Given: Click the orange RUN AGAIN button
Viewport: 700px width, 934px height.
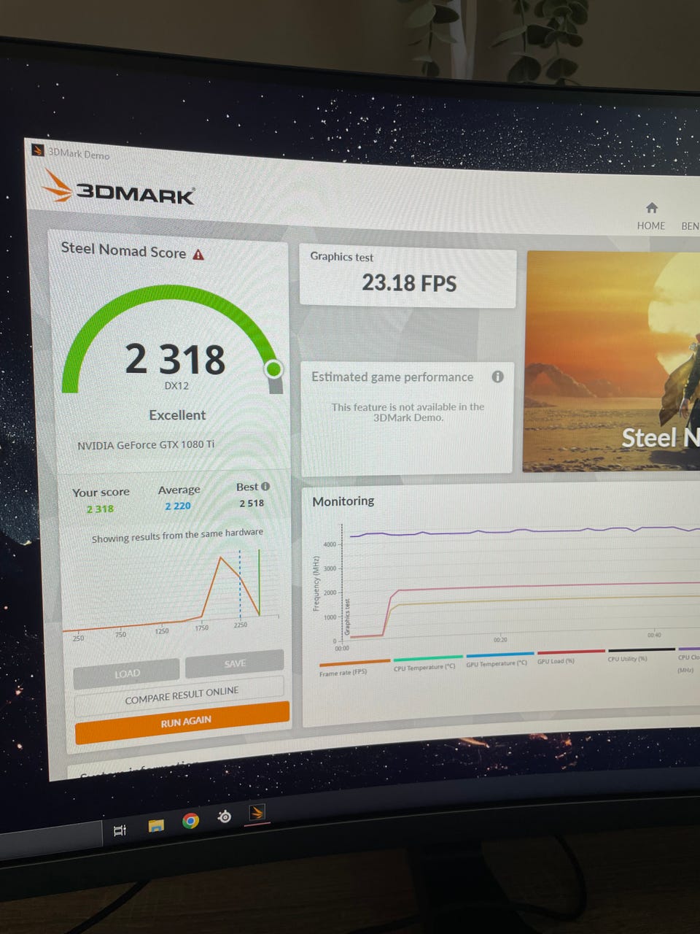Looking at the screenshot, I should [182, 722].
